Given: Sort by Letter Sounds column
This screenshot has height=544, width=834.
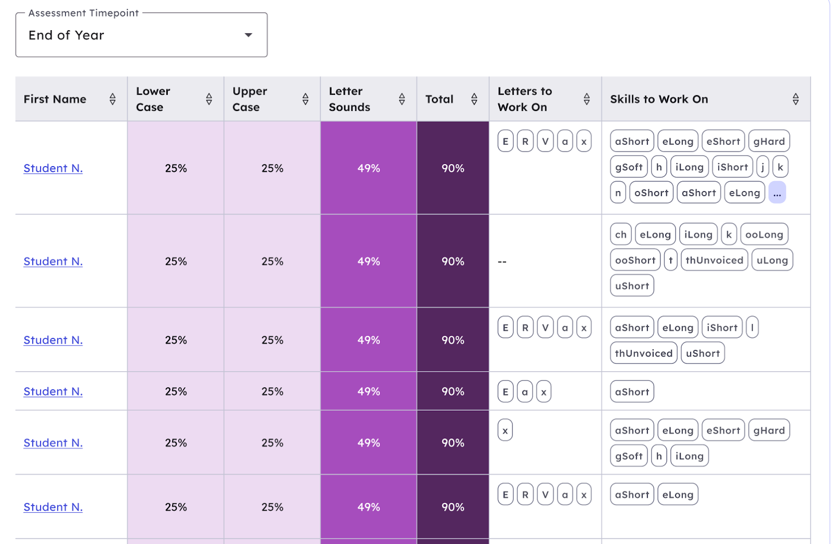Looking at the screenshot, I should coord(401,99).
